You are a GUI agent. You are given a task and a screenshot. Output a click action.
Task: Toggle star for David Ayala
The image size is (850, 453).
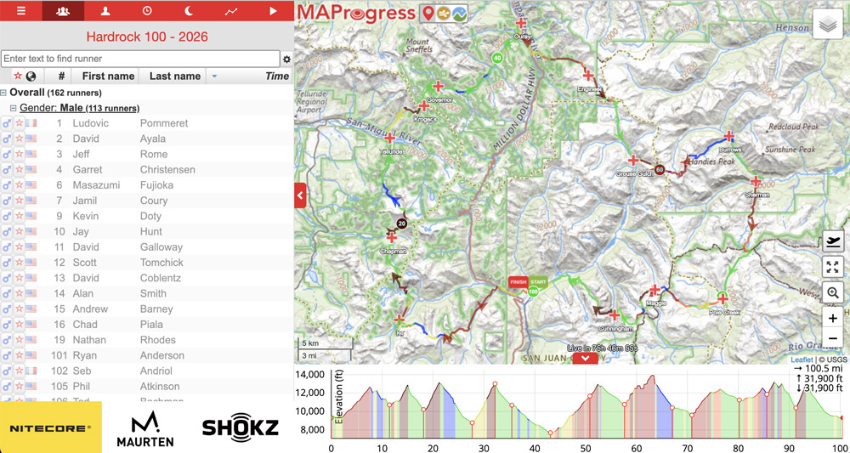[19, 139]
